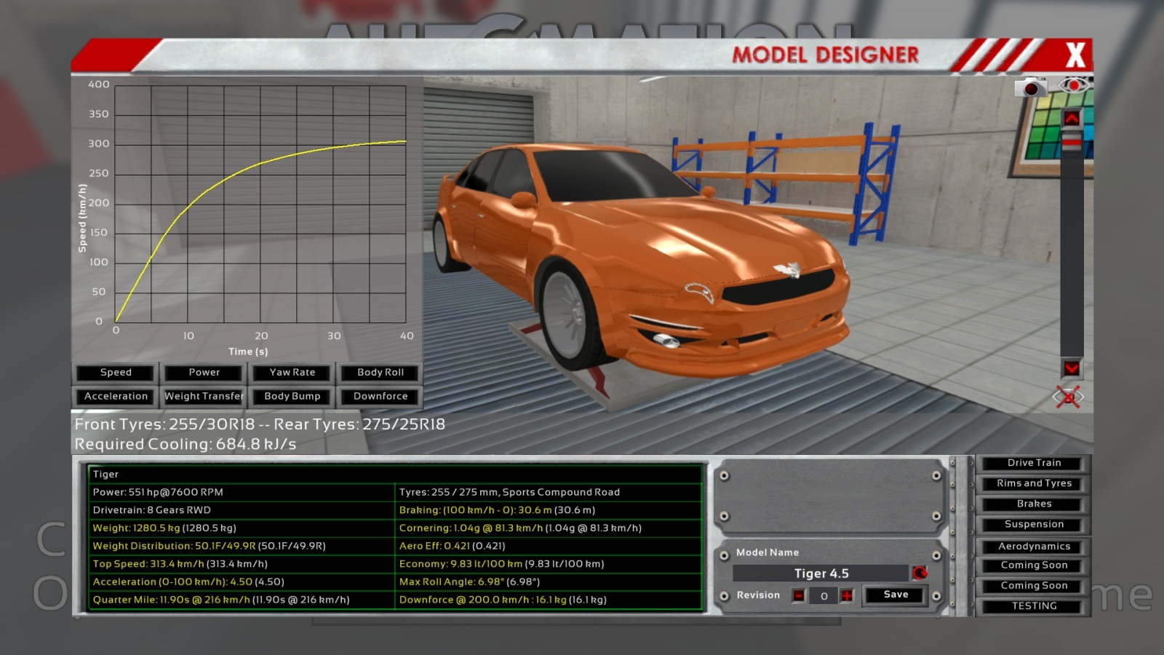
Task: Switch graph to Yaw Rate
Action: coord(292,373)
